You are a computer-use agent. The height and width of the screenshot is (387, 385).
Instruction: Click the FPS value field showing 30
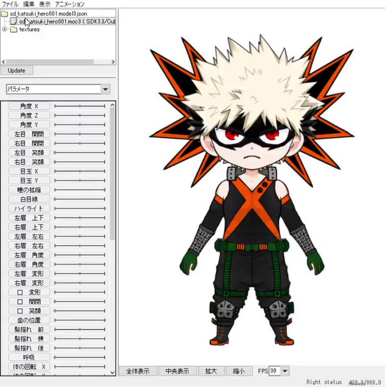[274, 370]
